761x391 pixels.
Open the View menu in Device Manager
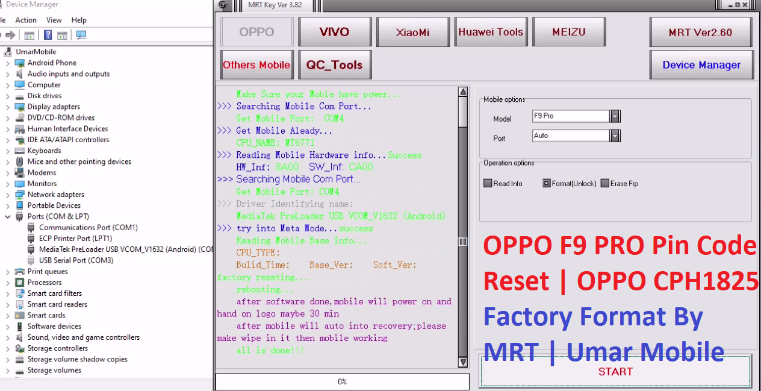tap(54, 20)
